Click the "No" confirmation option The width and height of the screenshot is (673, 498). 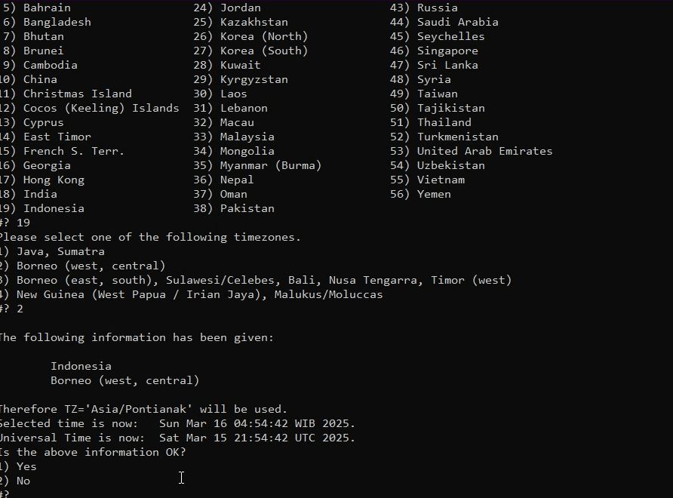click(23, 481)
